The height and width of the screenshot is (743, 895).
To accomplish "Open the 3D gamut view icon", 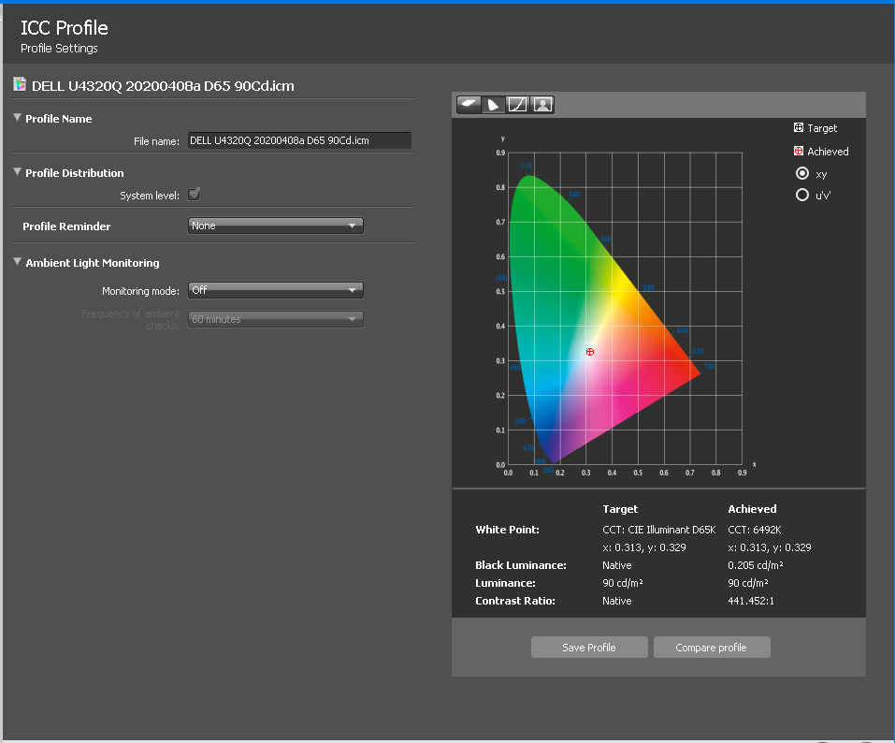I will coord(469,105).
